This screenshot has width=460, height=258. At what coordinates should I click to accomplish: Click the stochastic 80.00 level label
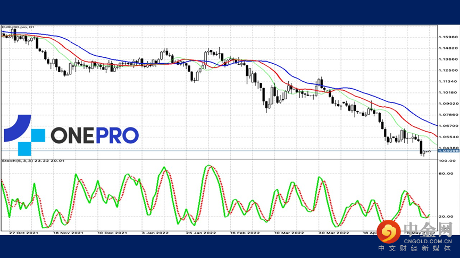click(x=446, y=173)
